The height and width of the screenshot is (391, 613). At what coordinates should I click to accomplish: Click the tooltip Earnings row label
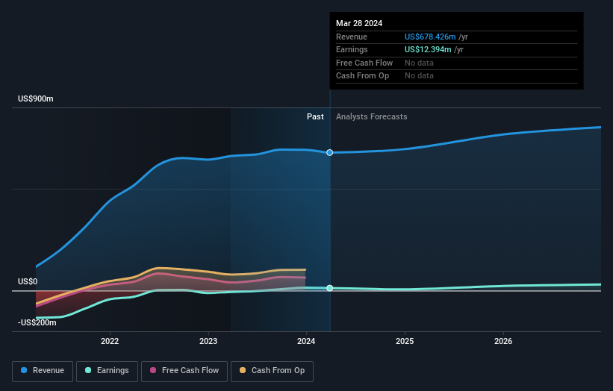tap(352, 49)
